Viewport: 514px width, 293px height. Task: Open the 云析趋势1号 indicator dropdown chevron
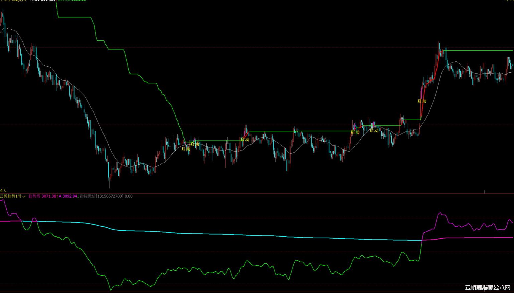pos(24,197)
